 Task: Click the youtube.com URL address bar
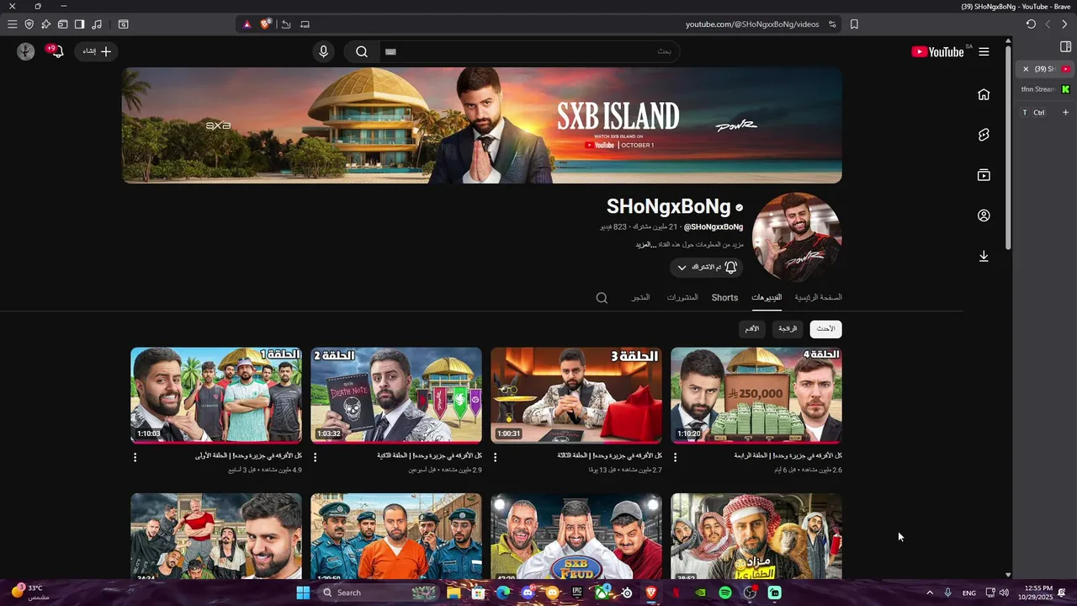[x=751, y=24]
